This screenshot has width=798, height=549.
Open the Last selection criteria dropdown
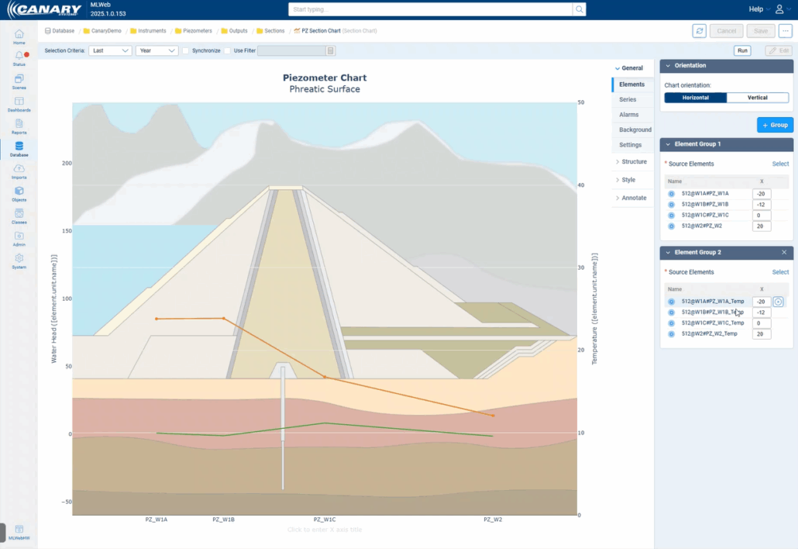(x=110, y=50)
